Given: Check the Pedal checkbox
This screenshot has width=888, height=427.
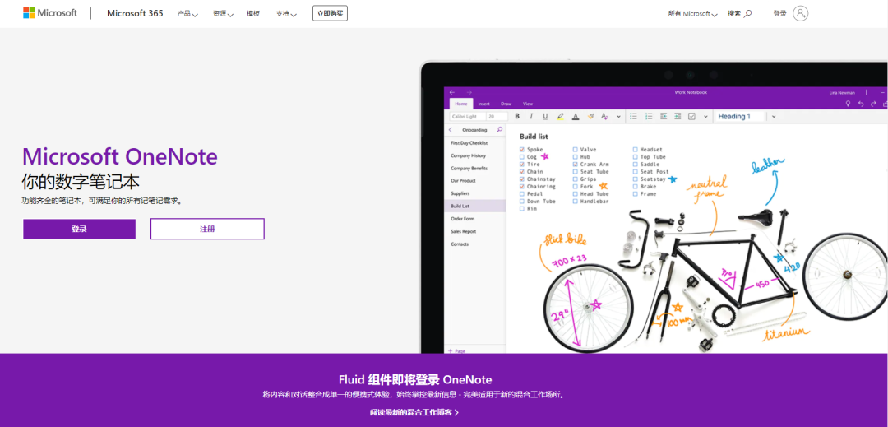Looking at the screenshot, I should (x=521, y=193).
